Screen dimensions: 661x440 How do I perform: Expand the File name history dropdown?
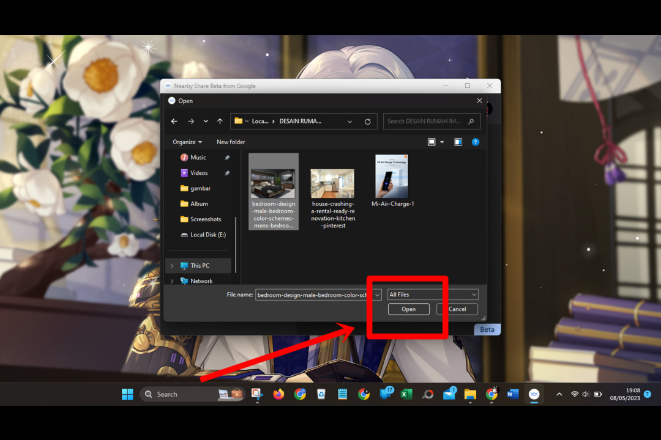[x=377, y=295]
